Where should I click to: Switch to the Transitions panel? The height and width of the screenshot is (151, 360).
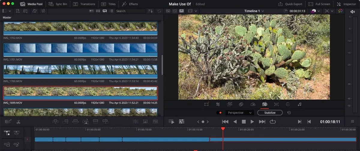point(84,4)
